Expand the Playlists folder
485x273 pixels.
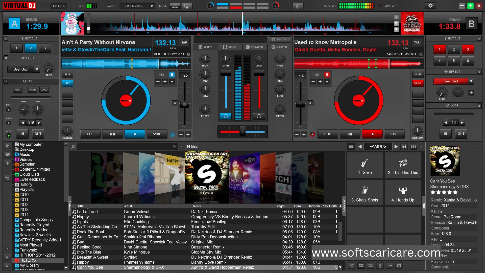coord(13,190)
